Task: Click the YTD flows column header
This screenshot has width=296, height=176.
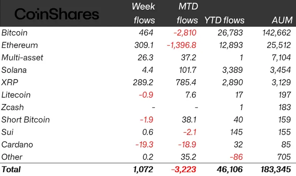Action: pyautogui.click(x=224, y=20)
